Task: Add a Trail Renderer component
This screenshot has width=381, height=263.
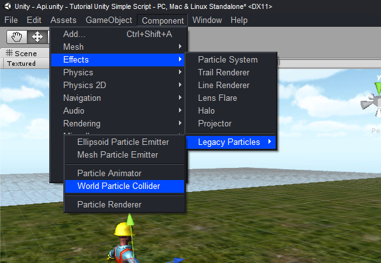Action: (231, 72)
